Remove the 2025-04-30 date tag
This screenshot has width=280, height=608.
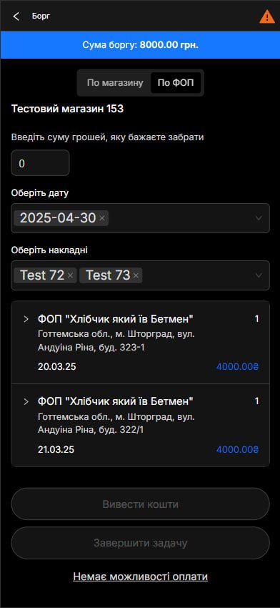point(102,219)
